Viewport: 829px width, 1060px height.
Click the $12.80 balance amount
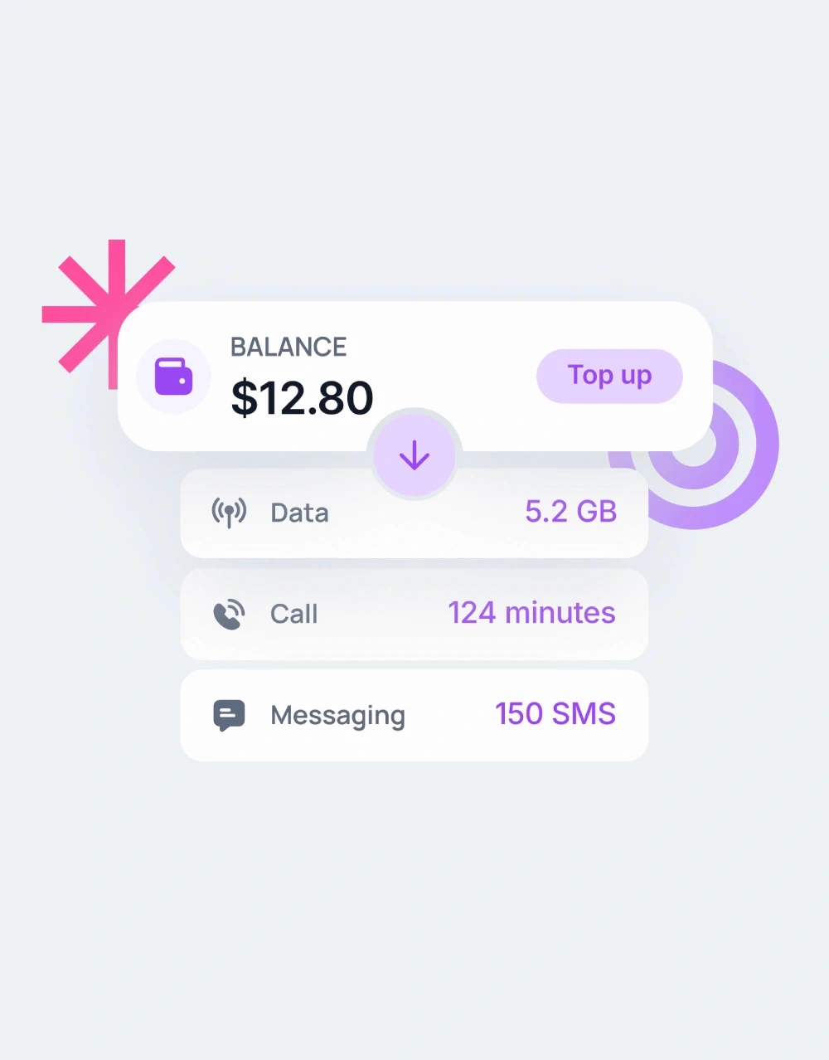click(302, 397)
